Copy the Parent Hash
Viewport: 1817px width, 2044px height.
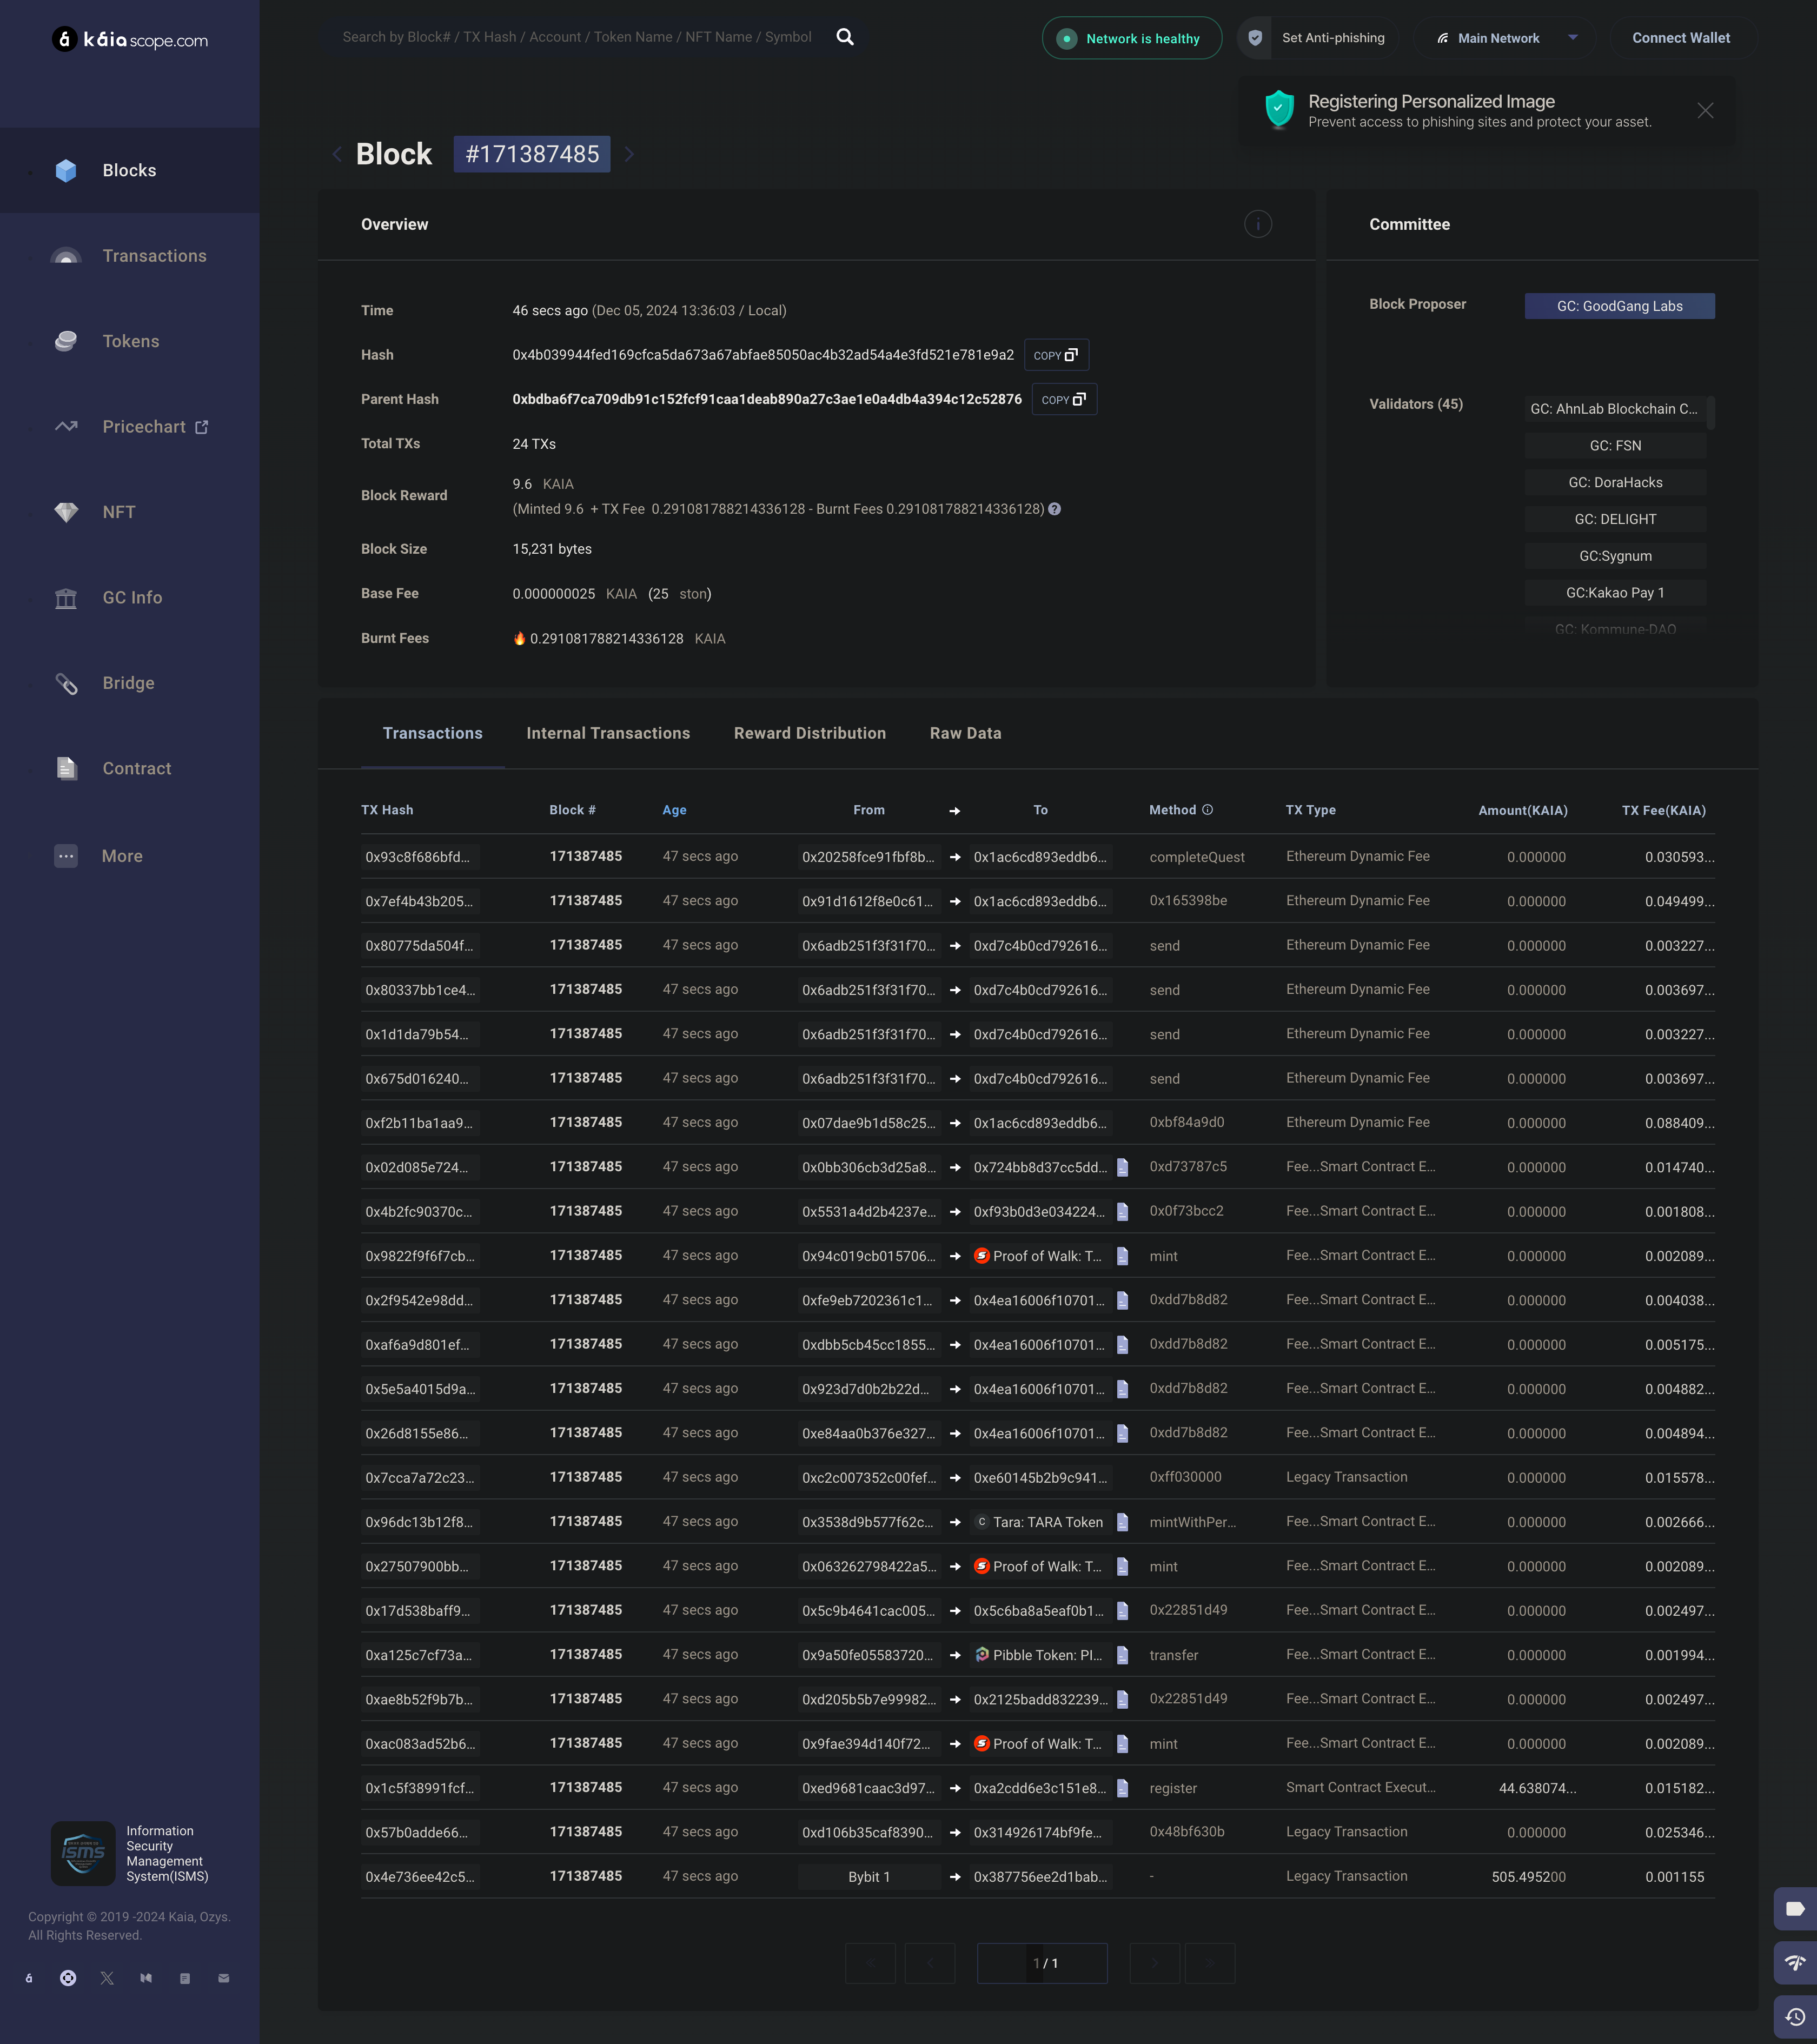pos(1064,399)
